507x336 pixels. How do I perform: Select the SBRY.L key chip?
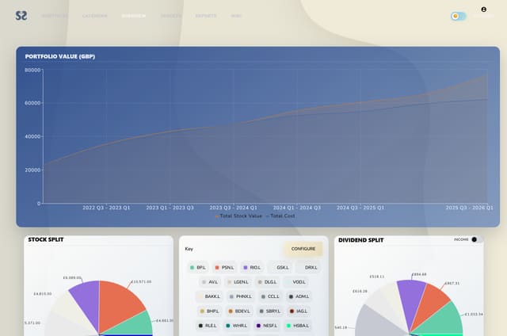pos(270,311)
